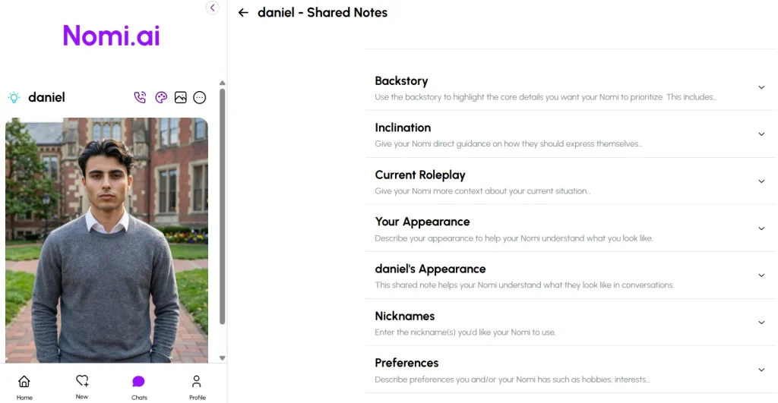Expand the Current Roleplay chevron
The width and height of the screenshot is (778, 403).
pyautogui.click(x=761, y=181)
